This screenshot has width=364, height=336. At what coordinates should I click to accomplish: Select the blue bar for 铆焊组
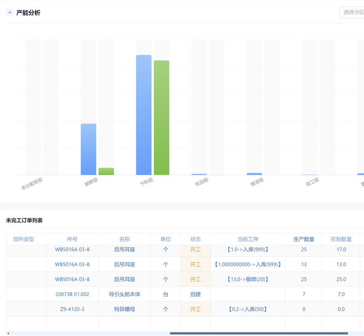[x=88, y=149]
